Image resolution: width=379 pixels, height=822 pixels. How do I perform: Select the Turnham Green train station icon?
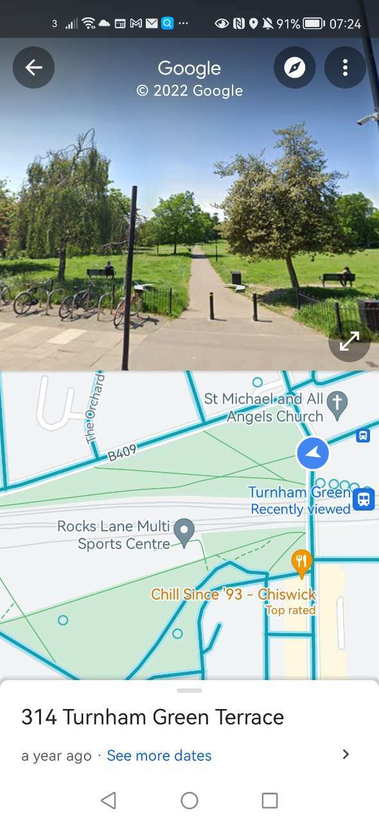364,498
